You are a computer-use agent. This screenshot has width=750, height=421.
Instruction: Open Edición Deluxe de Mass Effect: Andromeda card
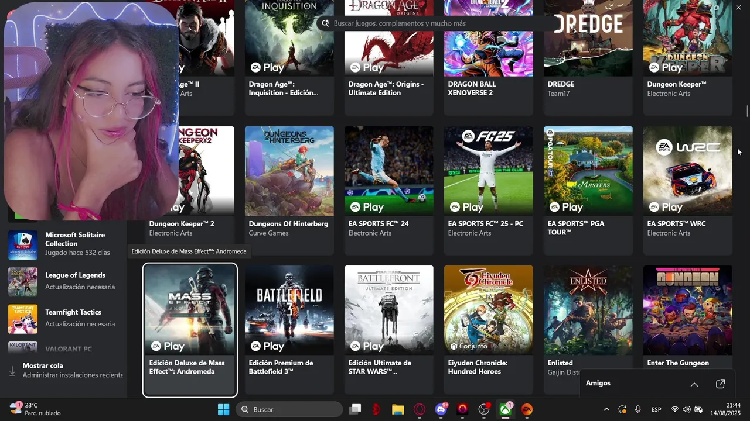point(190,330)
